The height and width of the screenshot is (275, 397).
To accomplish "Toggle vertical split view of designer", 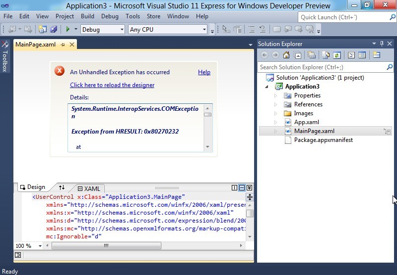I will 234,187.
